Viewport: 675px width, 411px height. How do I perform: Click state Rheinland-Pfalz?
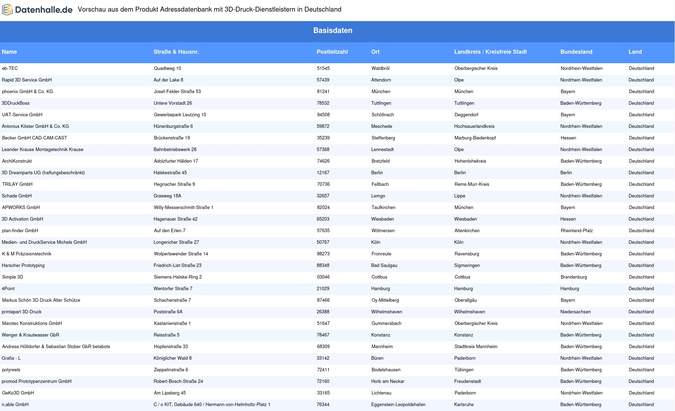pyautogui.click(x=577, y=231)
